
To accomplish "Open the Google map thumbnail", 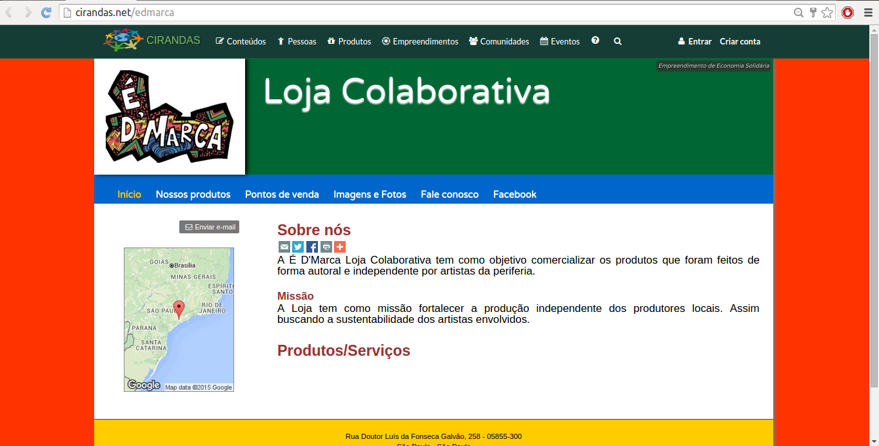I will pos(179,320).
